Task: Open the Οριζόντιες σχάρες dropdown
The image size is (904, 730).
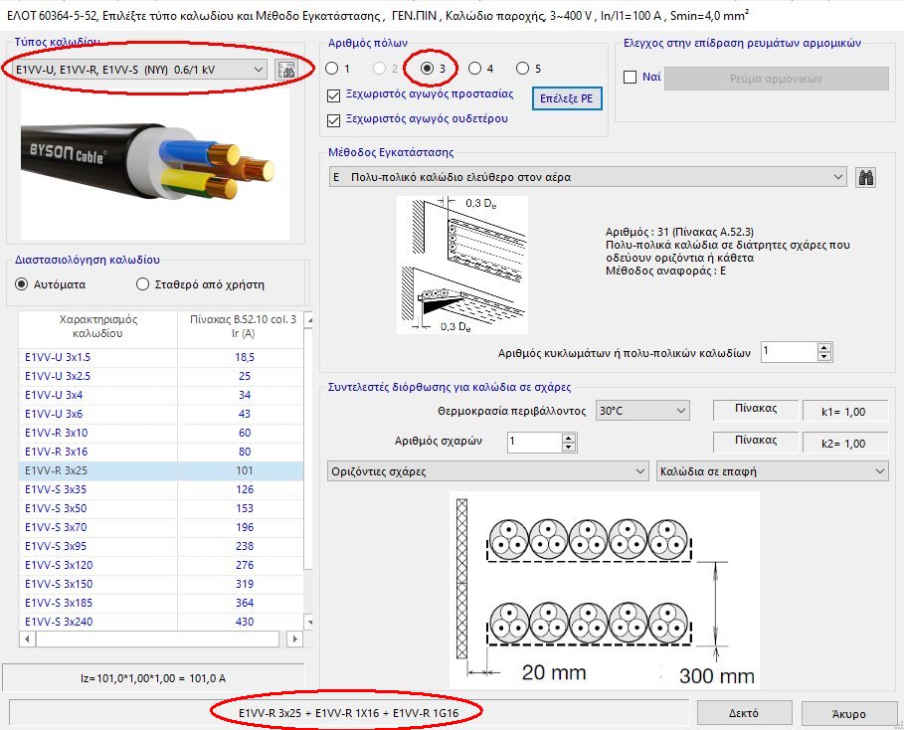Action: [x=482, y=468]
